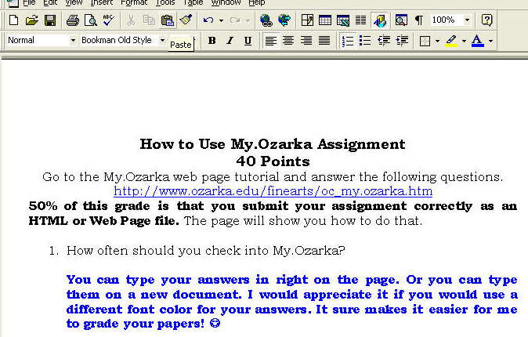Open the Insert menu
Viewport: 528px width, 337px height.
pos(101,2)
